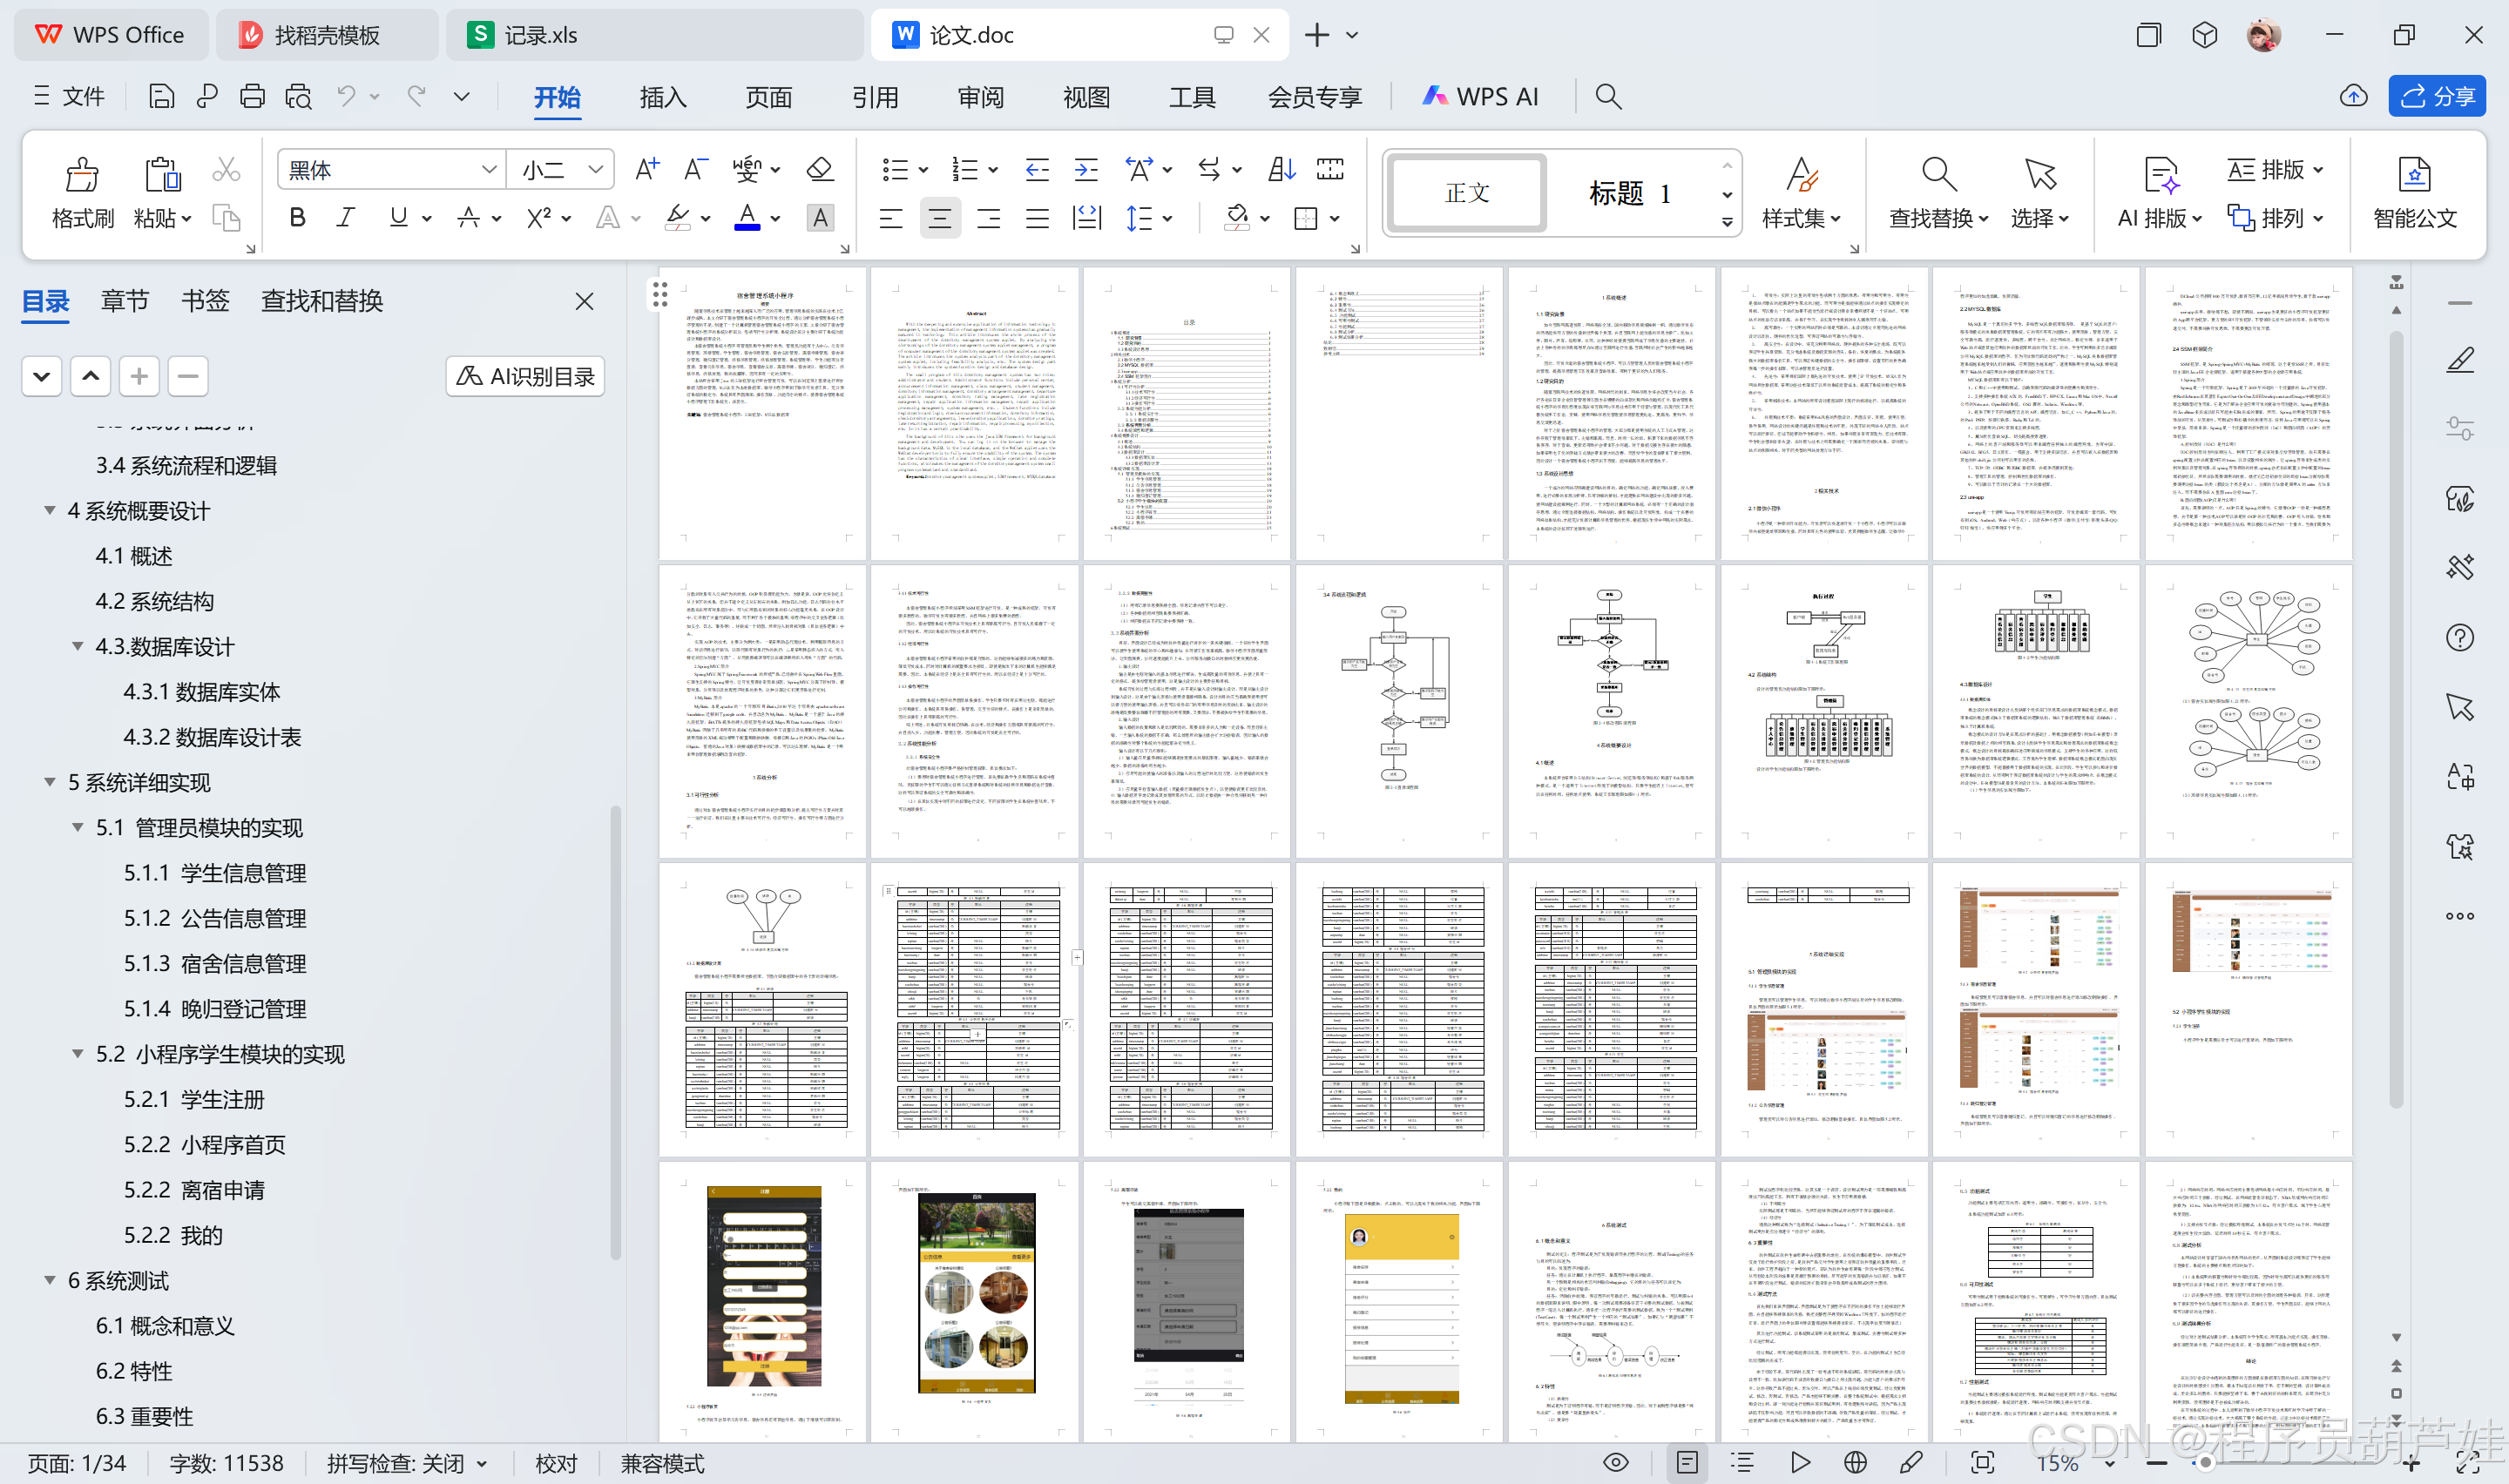
Task: Click the decrease indent icon
Action: 1037,169
